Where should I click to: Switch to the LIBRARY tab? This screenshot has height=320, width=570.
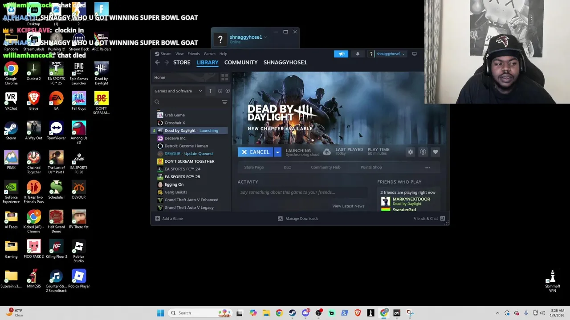pyautogui.click(x=208, y=62)
